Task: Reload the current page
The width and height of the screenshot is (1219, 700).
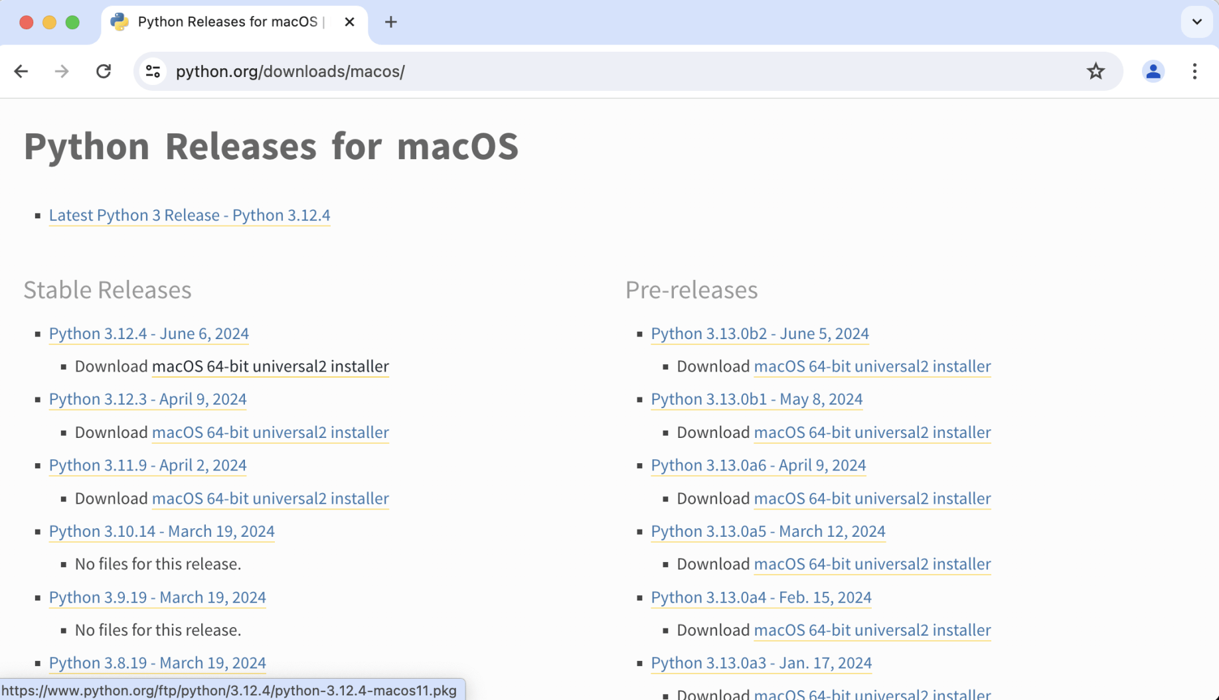Action: pyautogui.click(x=104, y=72)
